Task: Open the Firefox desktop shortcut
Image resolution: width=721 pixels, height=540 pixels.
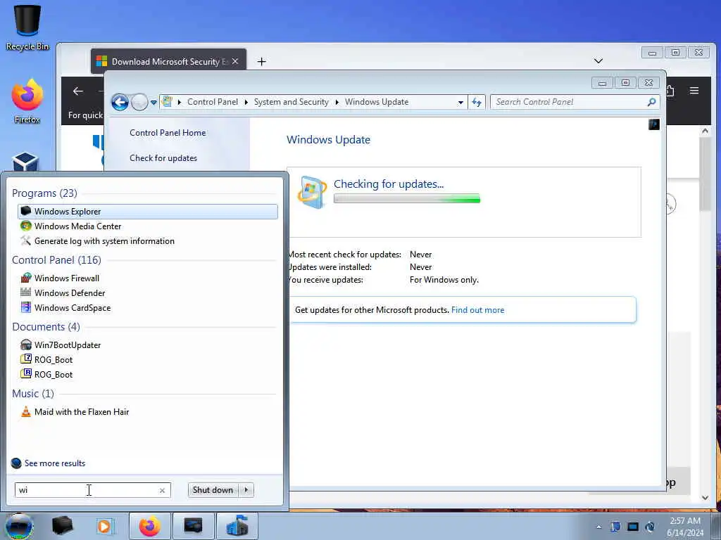Action: pyautogui.click(x=27, y=101)
